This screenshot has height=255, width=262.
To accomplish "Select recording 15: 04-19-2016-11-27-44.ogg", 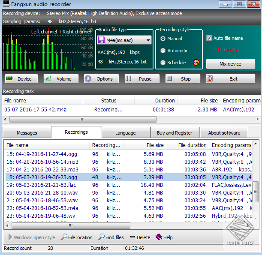I will tap(129, 154).
